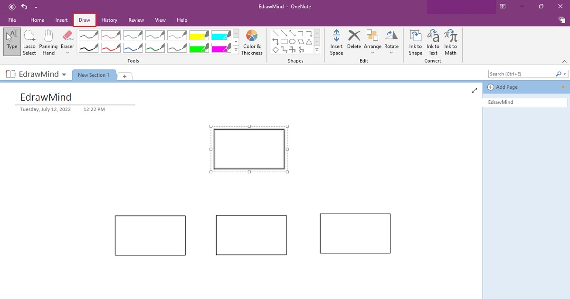Viewport: 570px width, 299px height.
Task: Select the parallelogram shape
Action: click(301, 42)
